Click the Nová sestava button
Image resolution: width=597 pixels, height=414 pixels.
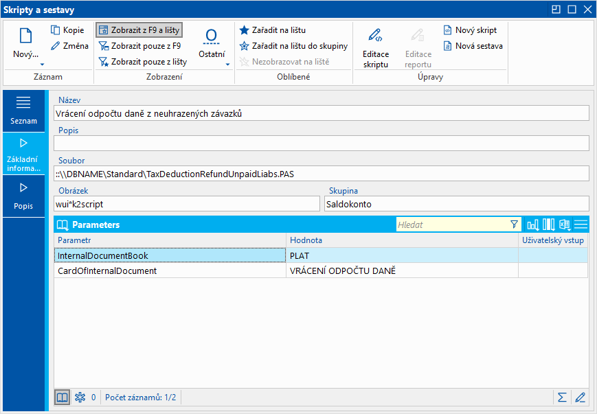point(473,46)
